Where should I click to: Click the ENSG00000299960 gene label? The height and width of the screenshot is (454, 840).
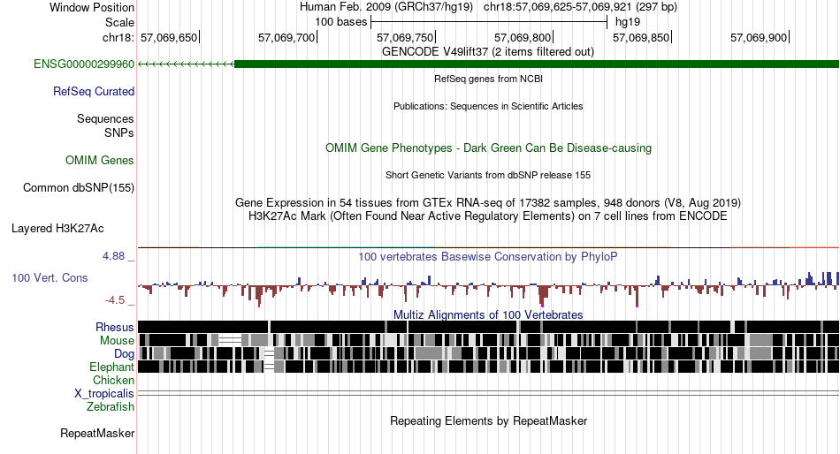coord(84,64)
